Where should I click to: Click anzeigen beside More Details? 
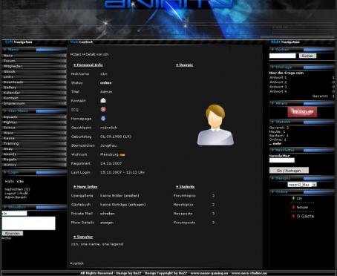click(x=107, y=223)
